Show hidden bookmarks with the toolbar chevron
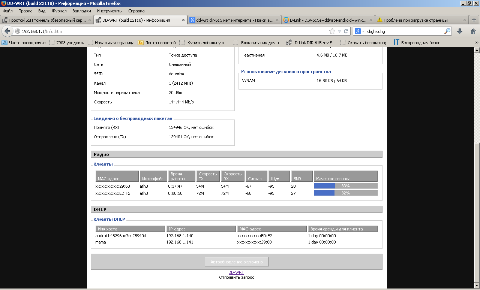 [x=476, y=43]
